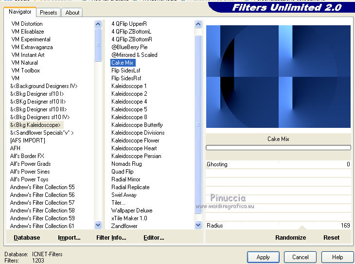Select Andrew's Filter Collection 55

42,187
